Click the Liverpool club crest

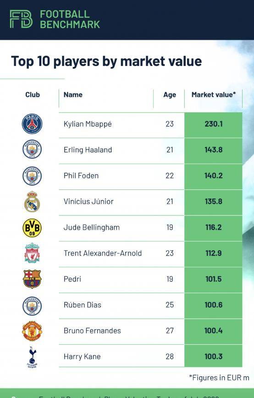pos(32,253)
